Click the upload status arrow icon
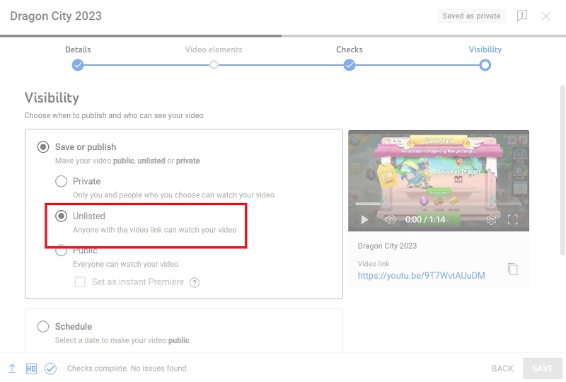This screenshot has height=382, width=566. (x=12, y=369)
